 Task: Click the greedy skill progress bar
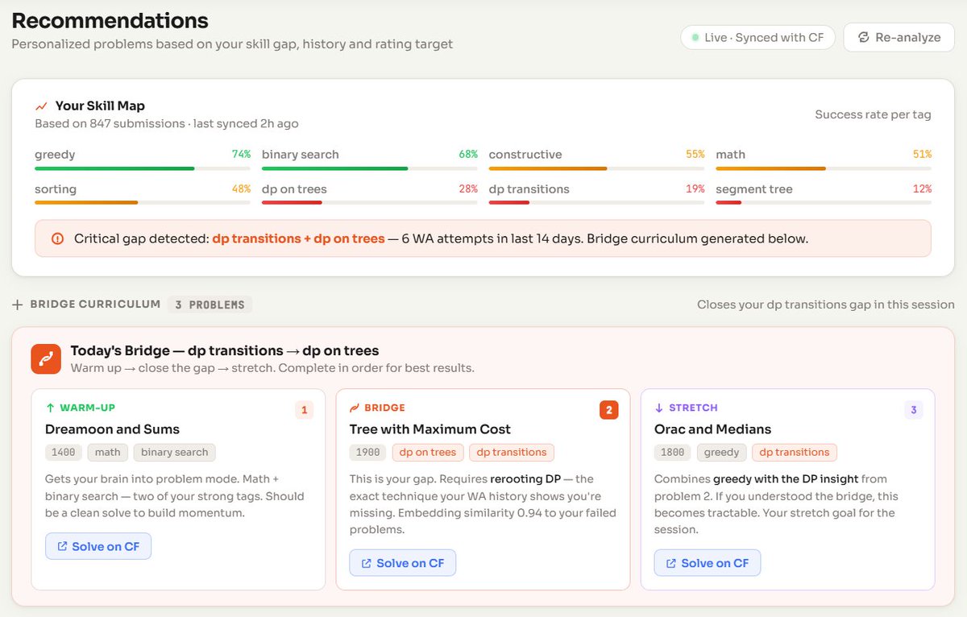click(x=143, y=168)
